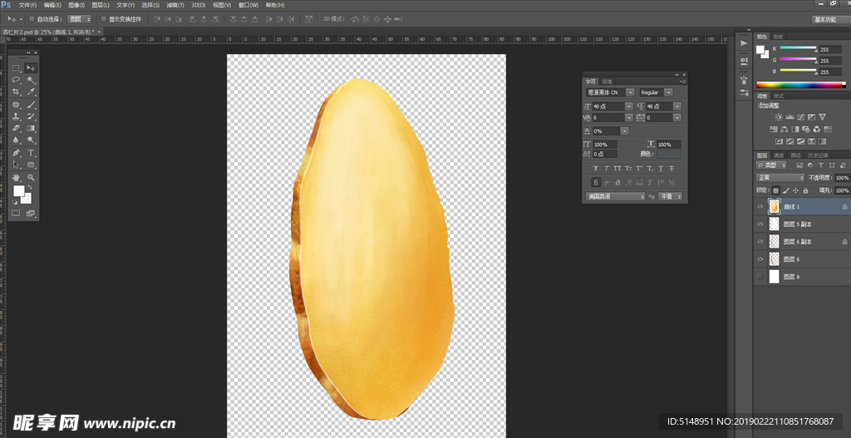The width and height of the screenshot is (851, 438).
Task: Select the Blur tool
Action: click(17, 140)
